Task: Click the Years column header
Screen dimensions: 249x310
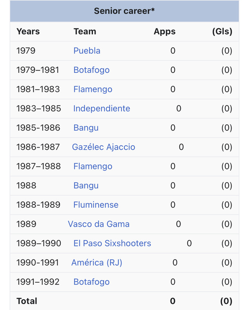Action: tap(28, 31)
